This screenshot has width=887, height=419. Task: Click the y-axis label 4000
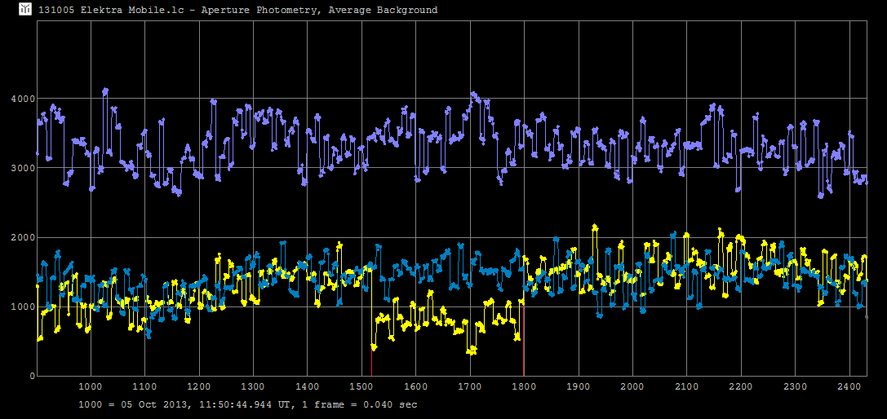tap(23, 99)
